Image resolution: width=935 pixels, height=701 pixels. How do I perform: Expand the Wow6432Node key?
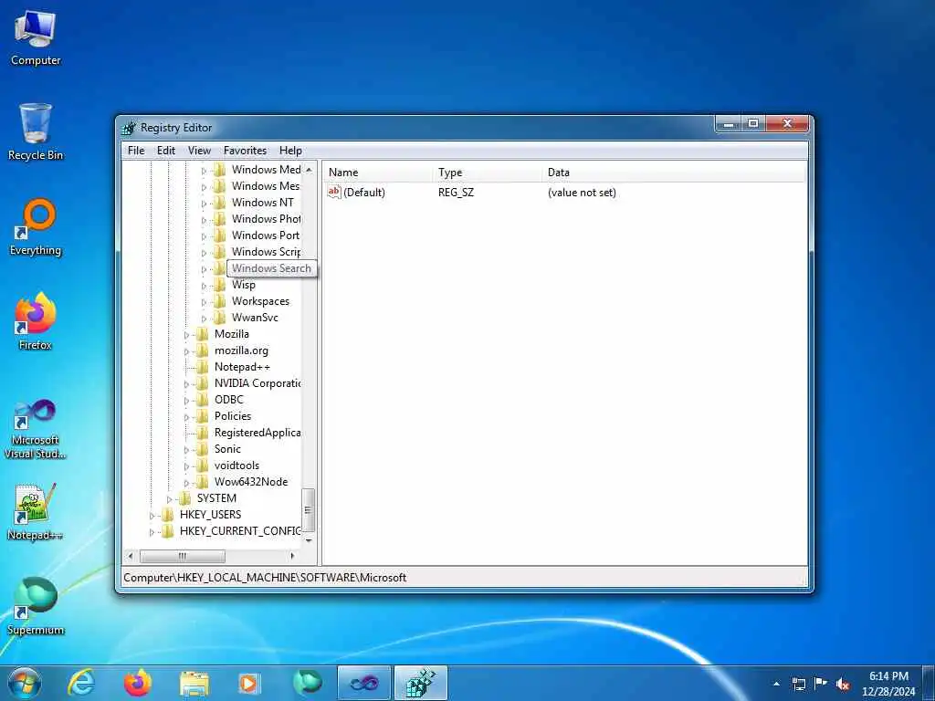coord(186,483)
